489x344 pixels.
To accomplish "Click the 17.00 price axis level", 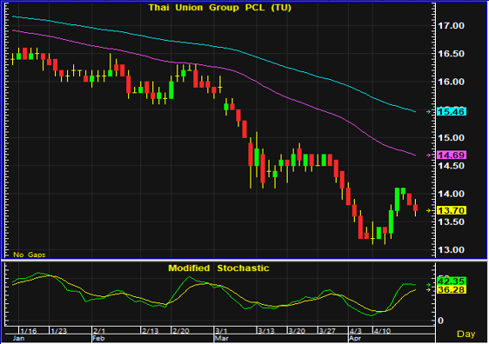I will [452, 25].
